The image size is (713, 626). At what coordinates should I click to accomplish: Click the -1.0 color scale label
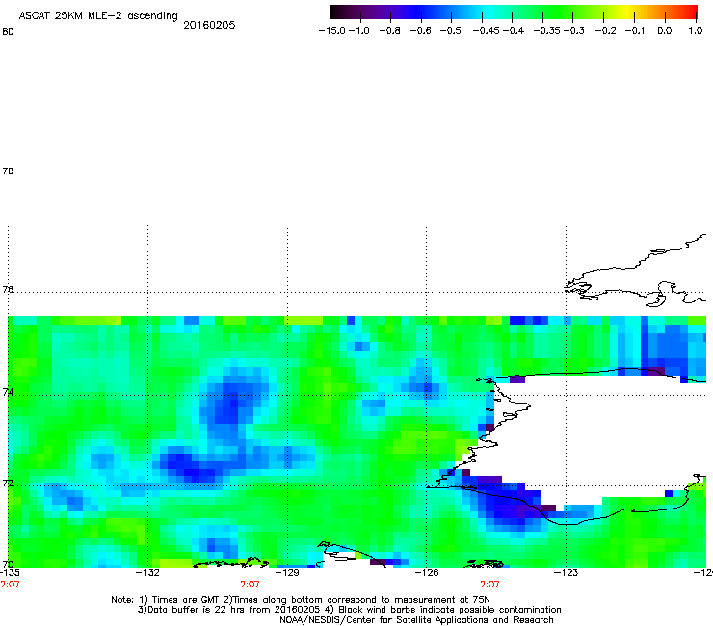(359, 31)
